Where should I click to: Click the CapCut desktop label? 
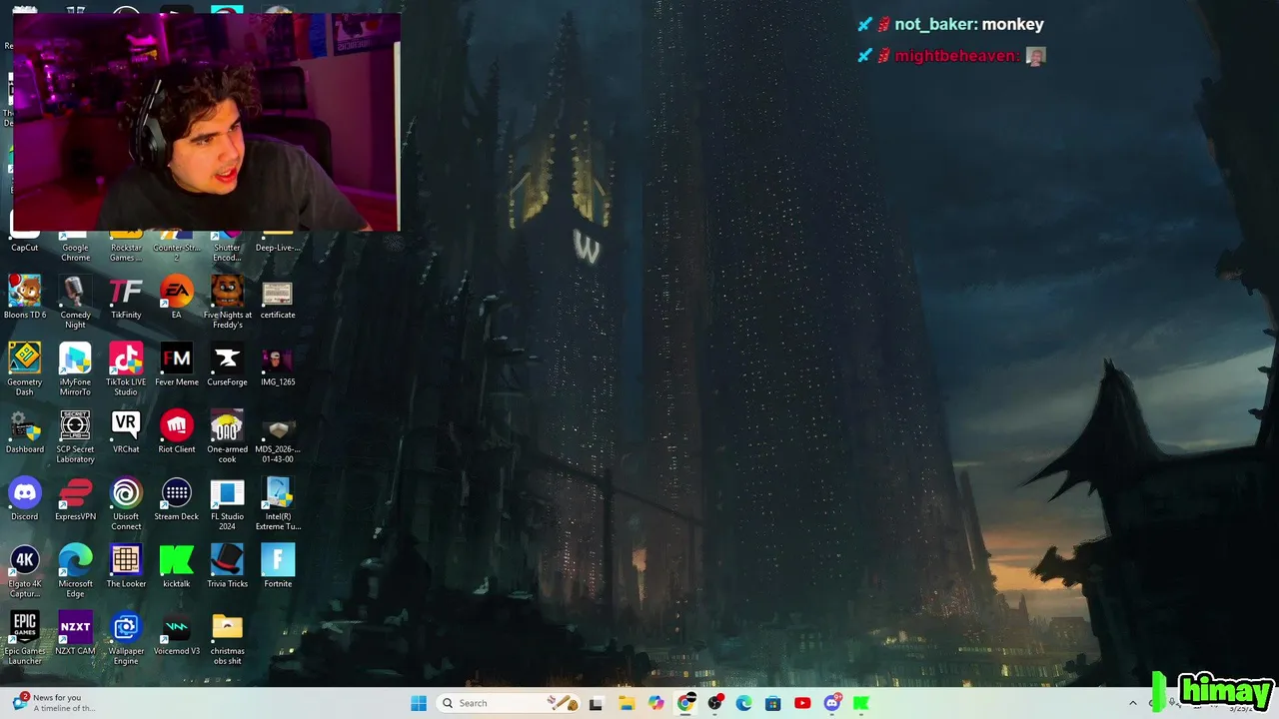point(25,248)
